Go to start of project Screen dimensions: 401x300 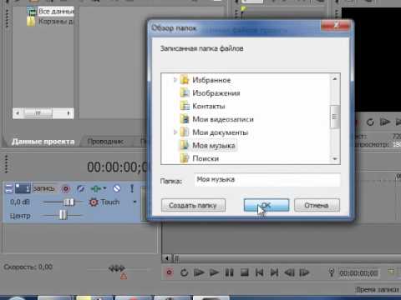[260, 272]
